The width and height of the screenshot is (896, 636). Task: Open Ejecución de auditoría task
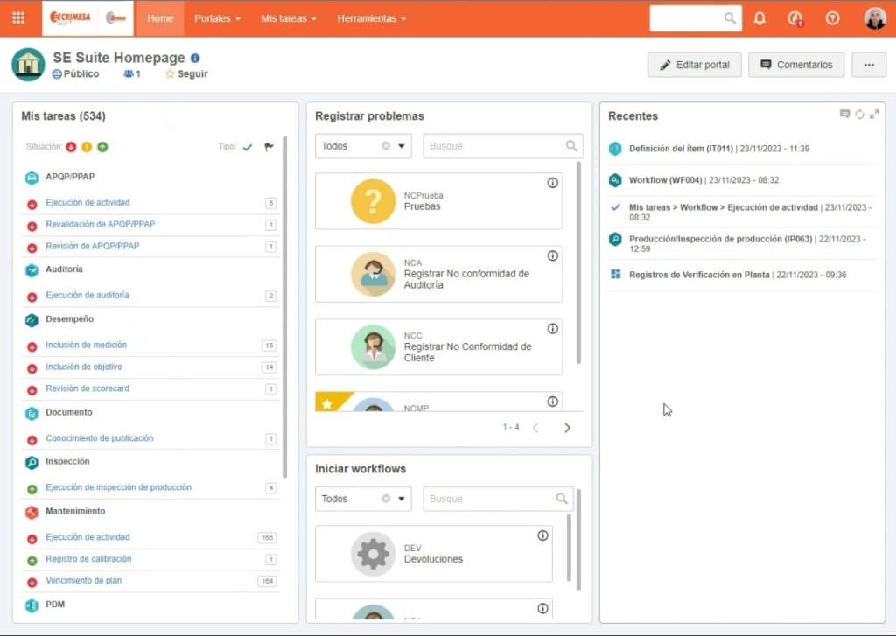point(87,295)
